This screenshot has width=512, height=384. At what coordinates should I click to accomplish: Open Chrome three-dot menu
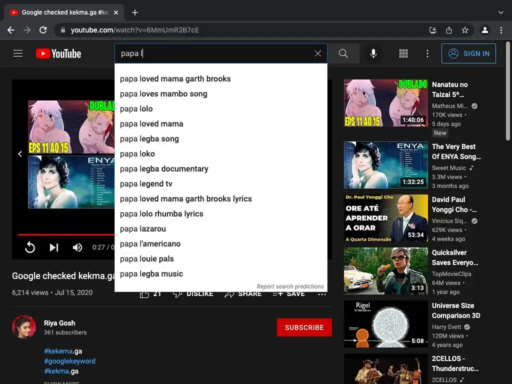(x=501, y=30)
